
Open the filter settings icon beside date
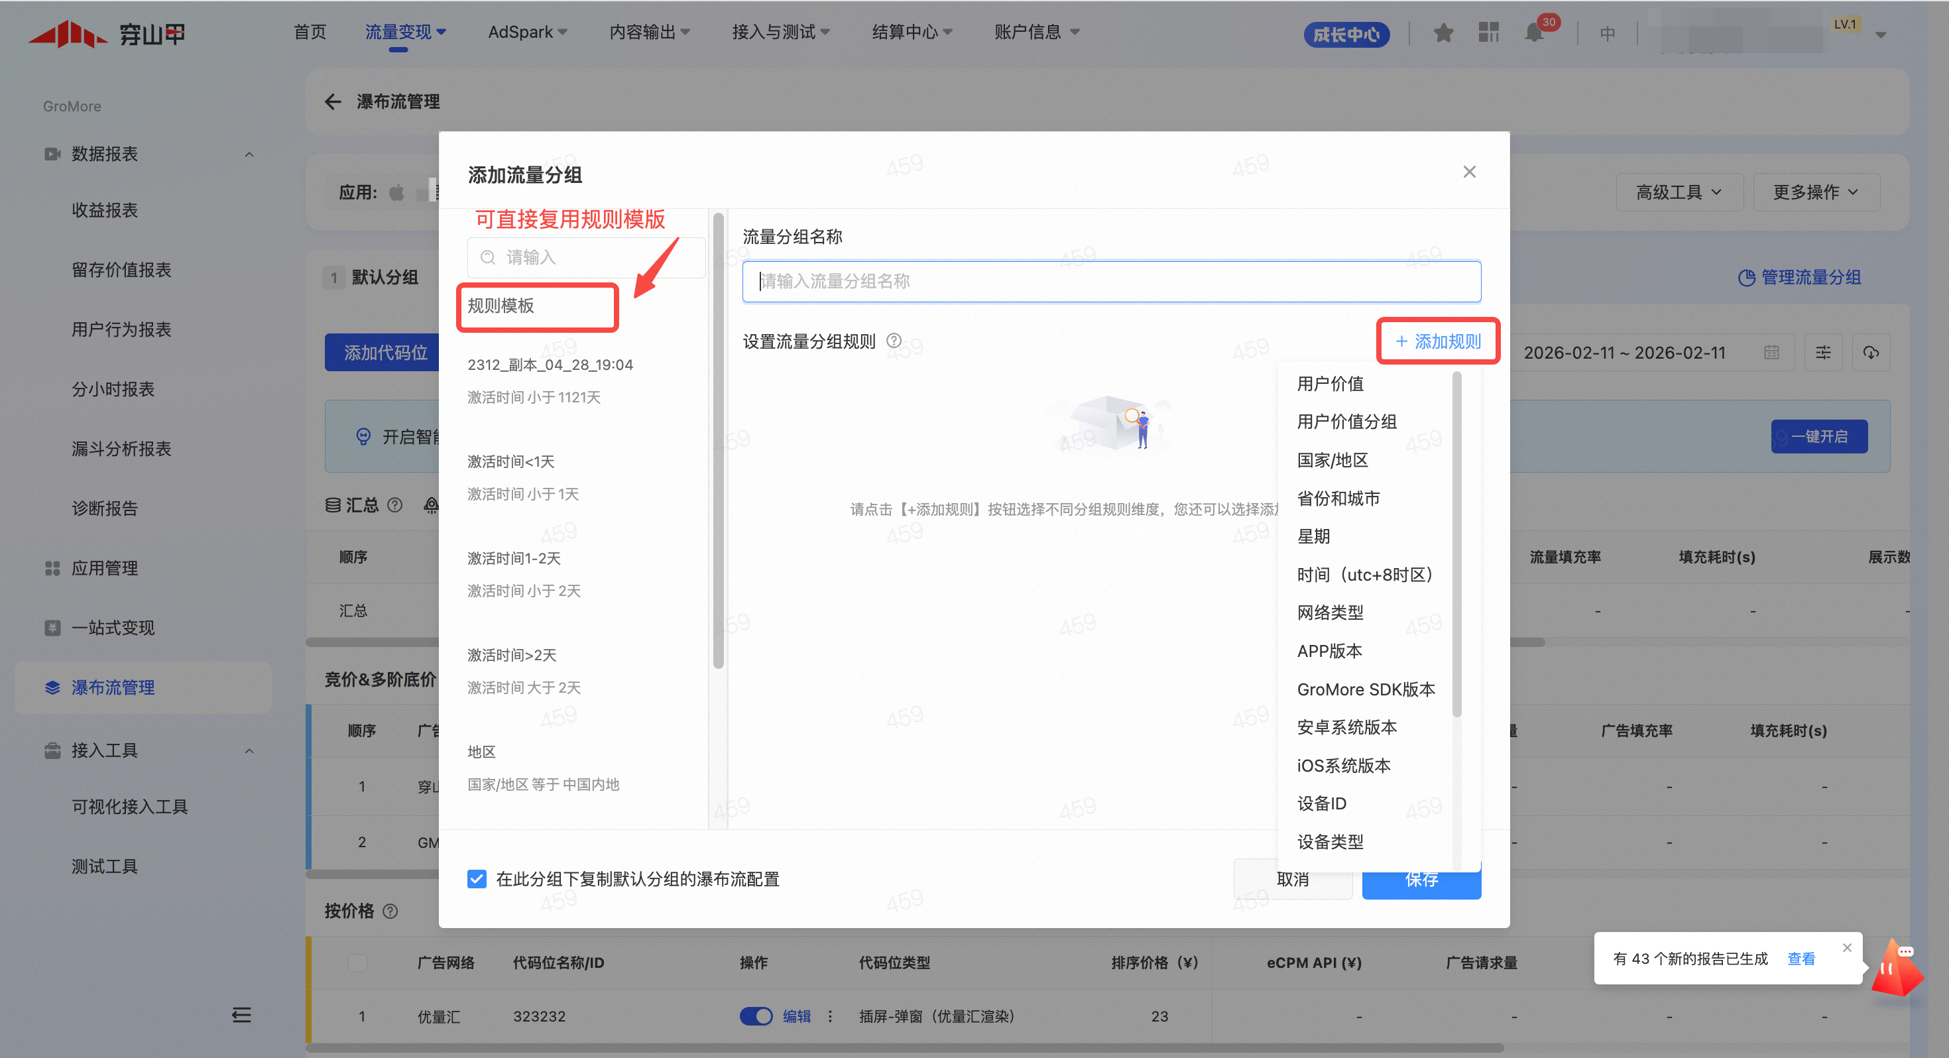tap(1822, 353)
